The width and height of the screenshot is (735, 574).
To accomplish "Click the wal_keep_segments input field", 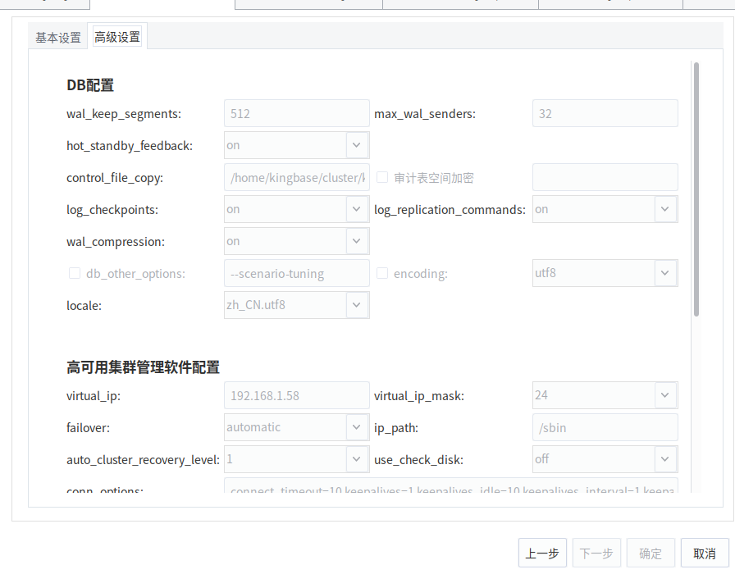I will 296,113.
